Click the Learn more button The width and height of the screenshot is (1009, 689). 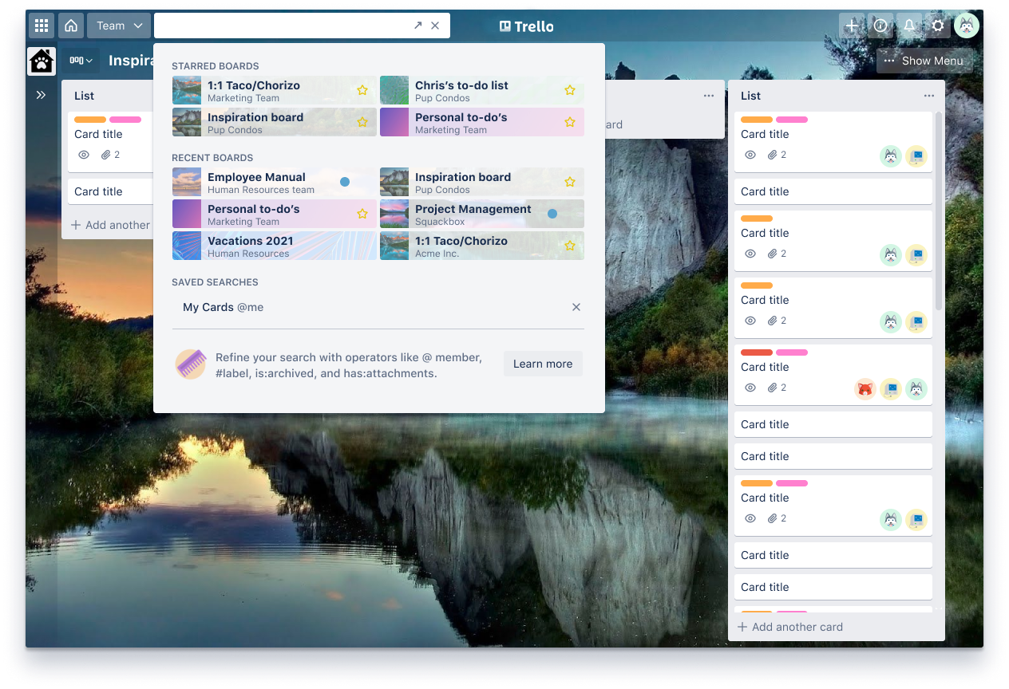point(543,364)
